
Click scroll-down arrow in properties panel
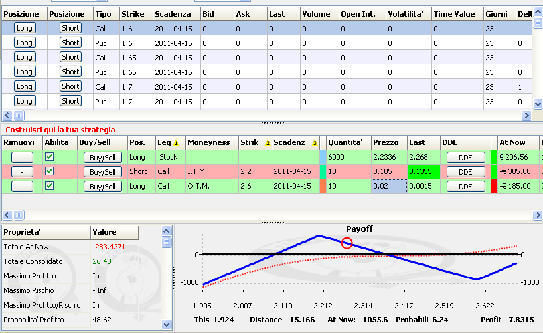pos(166,324)
